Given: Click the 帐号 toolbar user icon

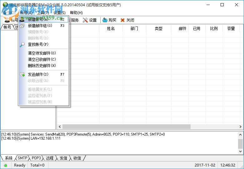Looking at the screenshot, I should pyautogui.click(x=7, y=20).
